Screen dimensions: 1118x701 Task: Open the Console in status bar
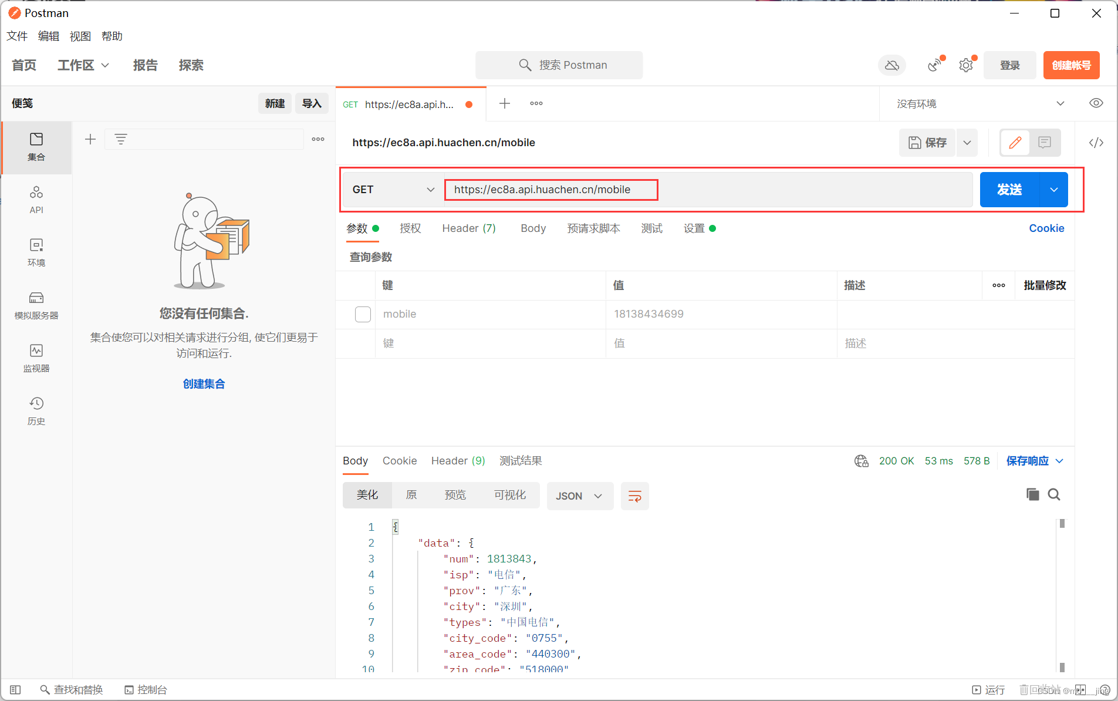[146, 690]
